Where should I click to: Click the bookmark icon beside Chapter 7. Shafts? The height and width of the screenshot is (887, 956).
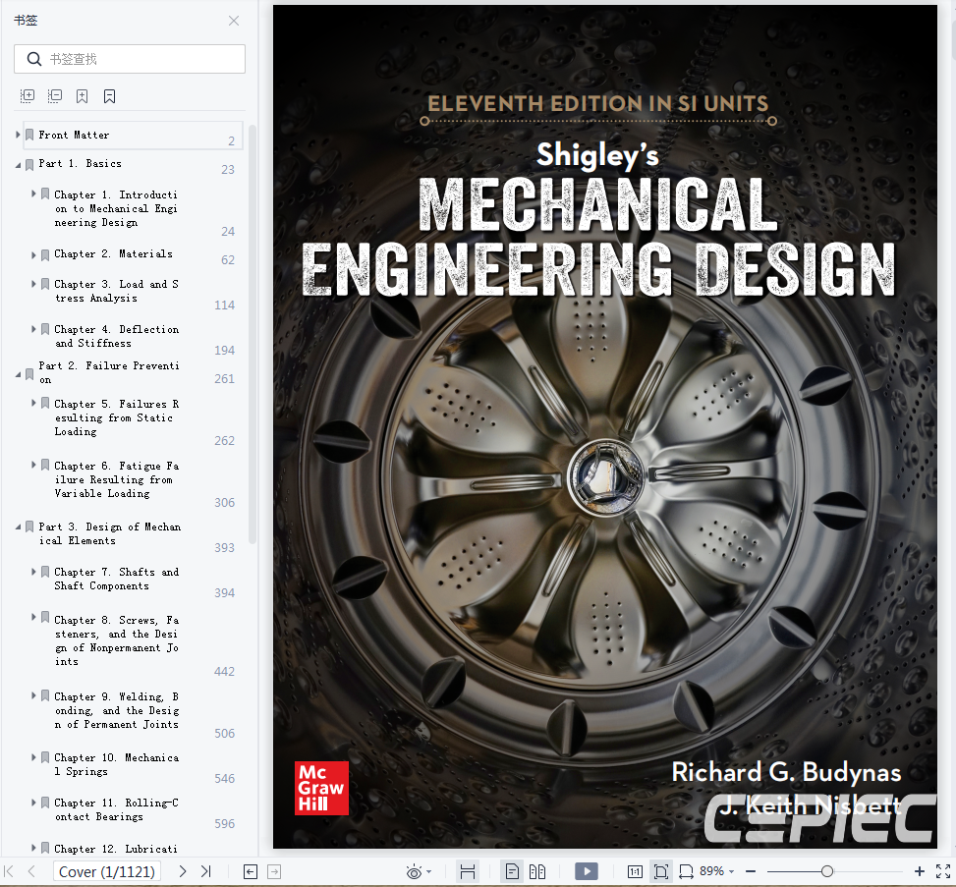tap(45, 572)
